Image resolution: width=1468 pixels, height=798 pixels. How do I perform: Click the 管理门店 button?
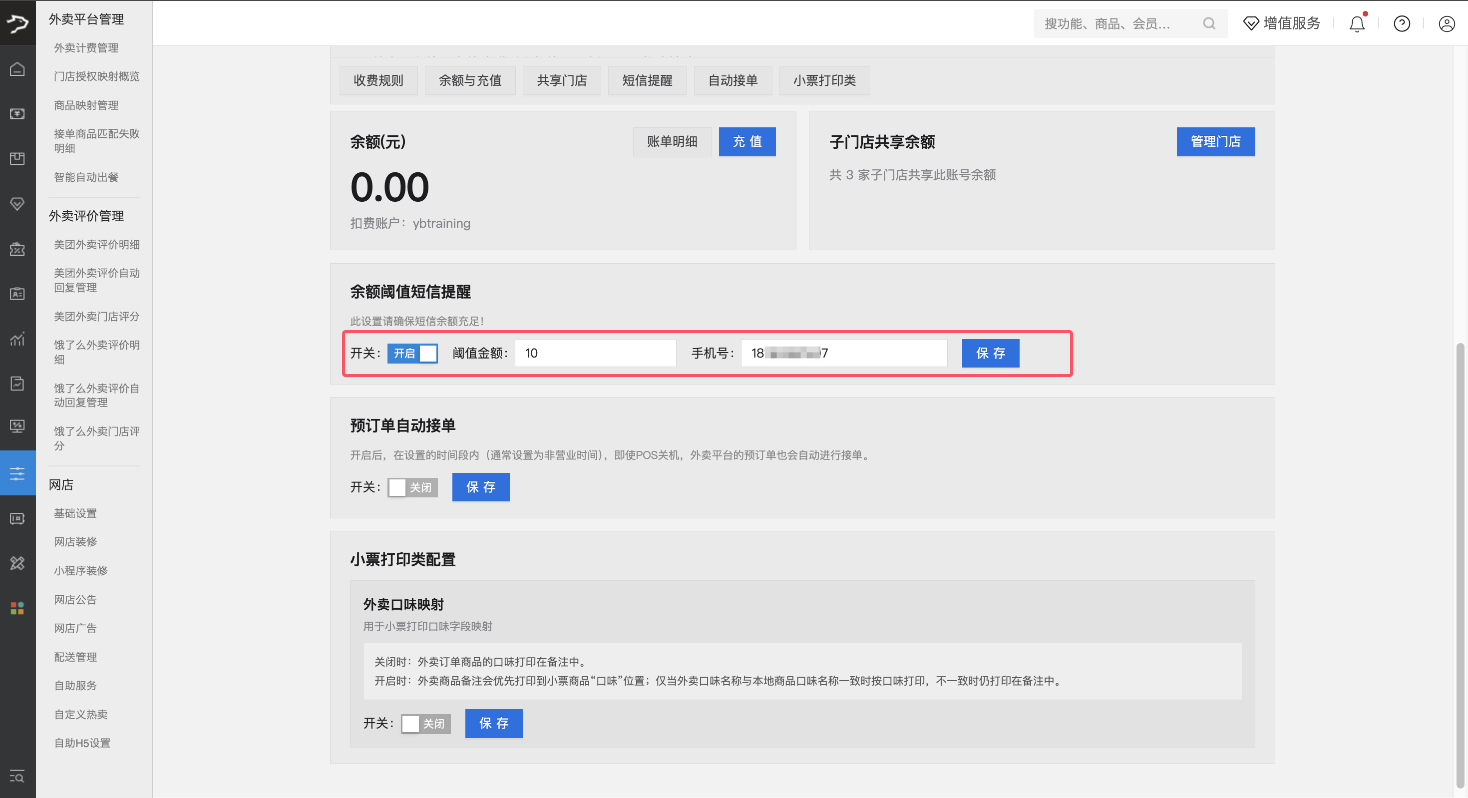(x=1215, y=141)
